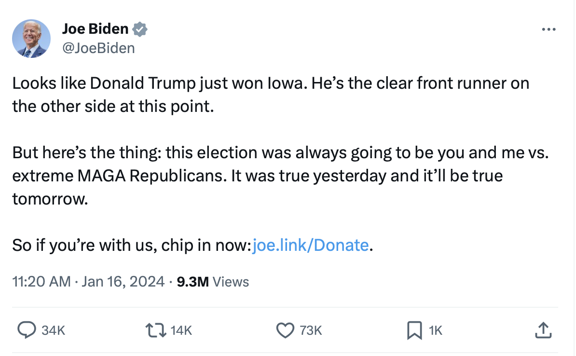Click the 1K bookmarks count

point(435,330)
